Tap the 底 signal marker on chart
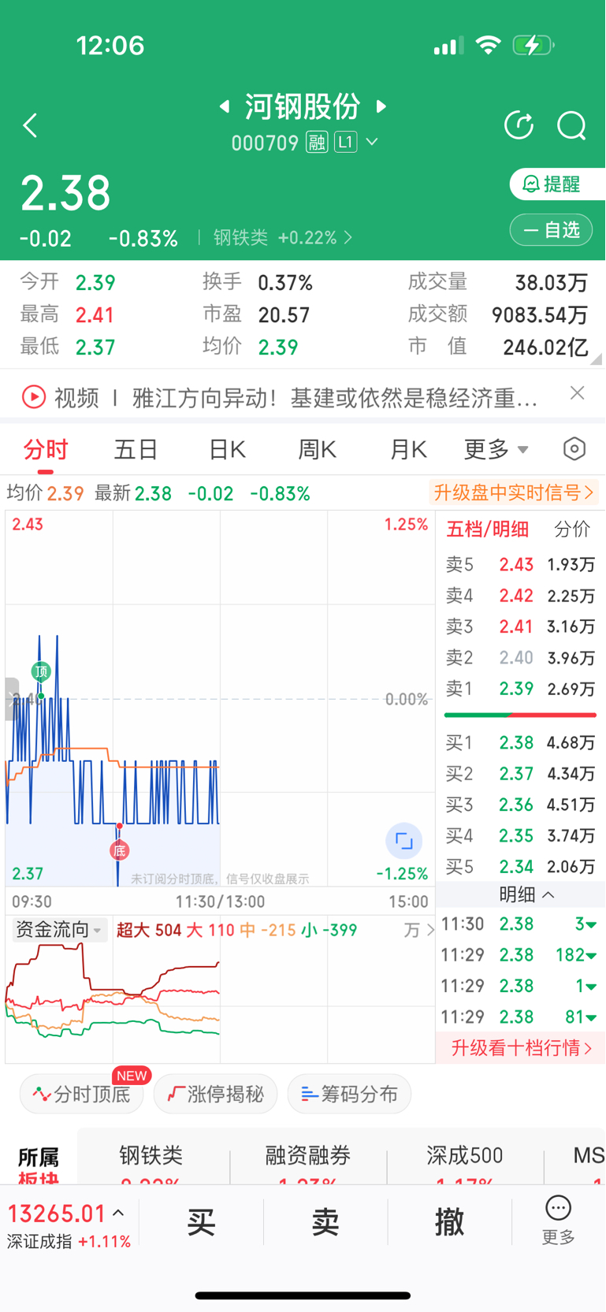Image resolution: width=606 pixels, height=1312 pixels. click(119, 851)
